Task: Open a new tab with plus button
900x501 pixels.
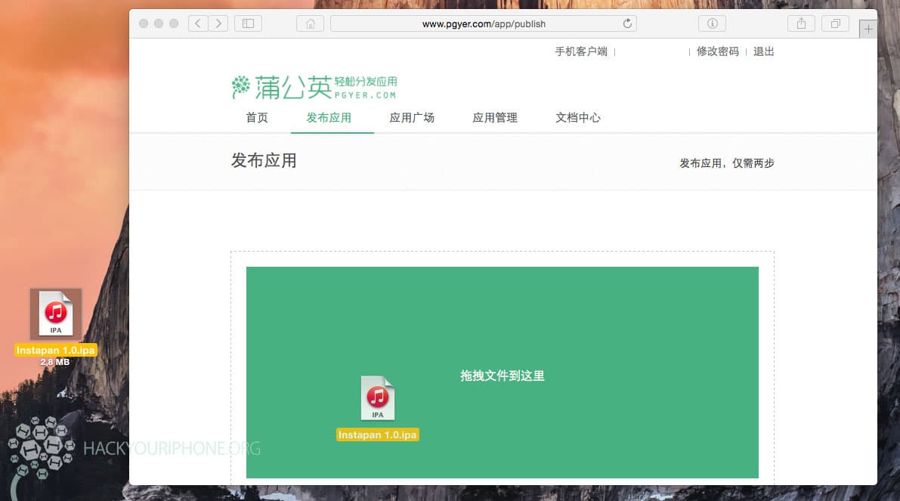Action: coord(868,29)
